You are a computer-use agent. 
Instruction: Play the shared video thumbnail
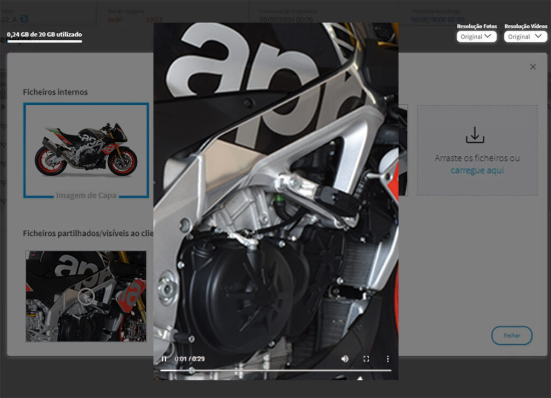point(86,296)
